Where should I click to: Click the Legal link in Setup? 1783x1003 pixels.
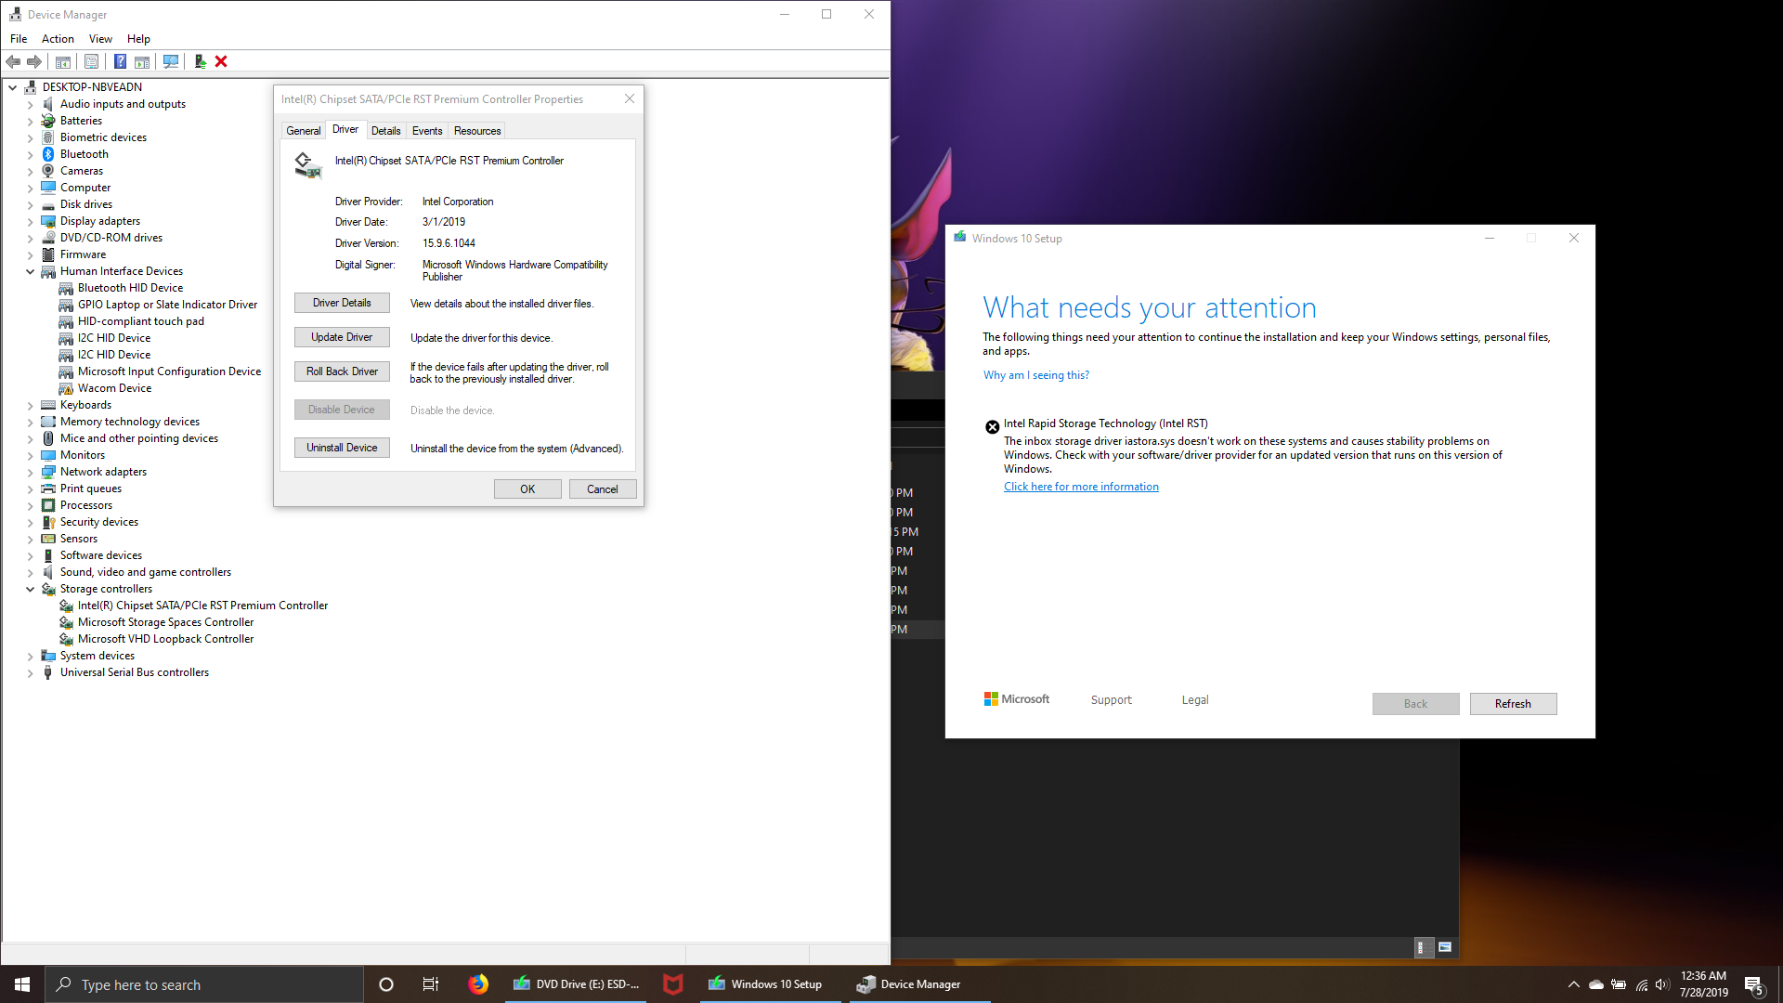(x=1195, y=700)
